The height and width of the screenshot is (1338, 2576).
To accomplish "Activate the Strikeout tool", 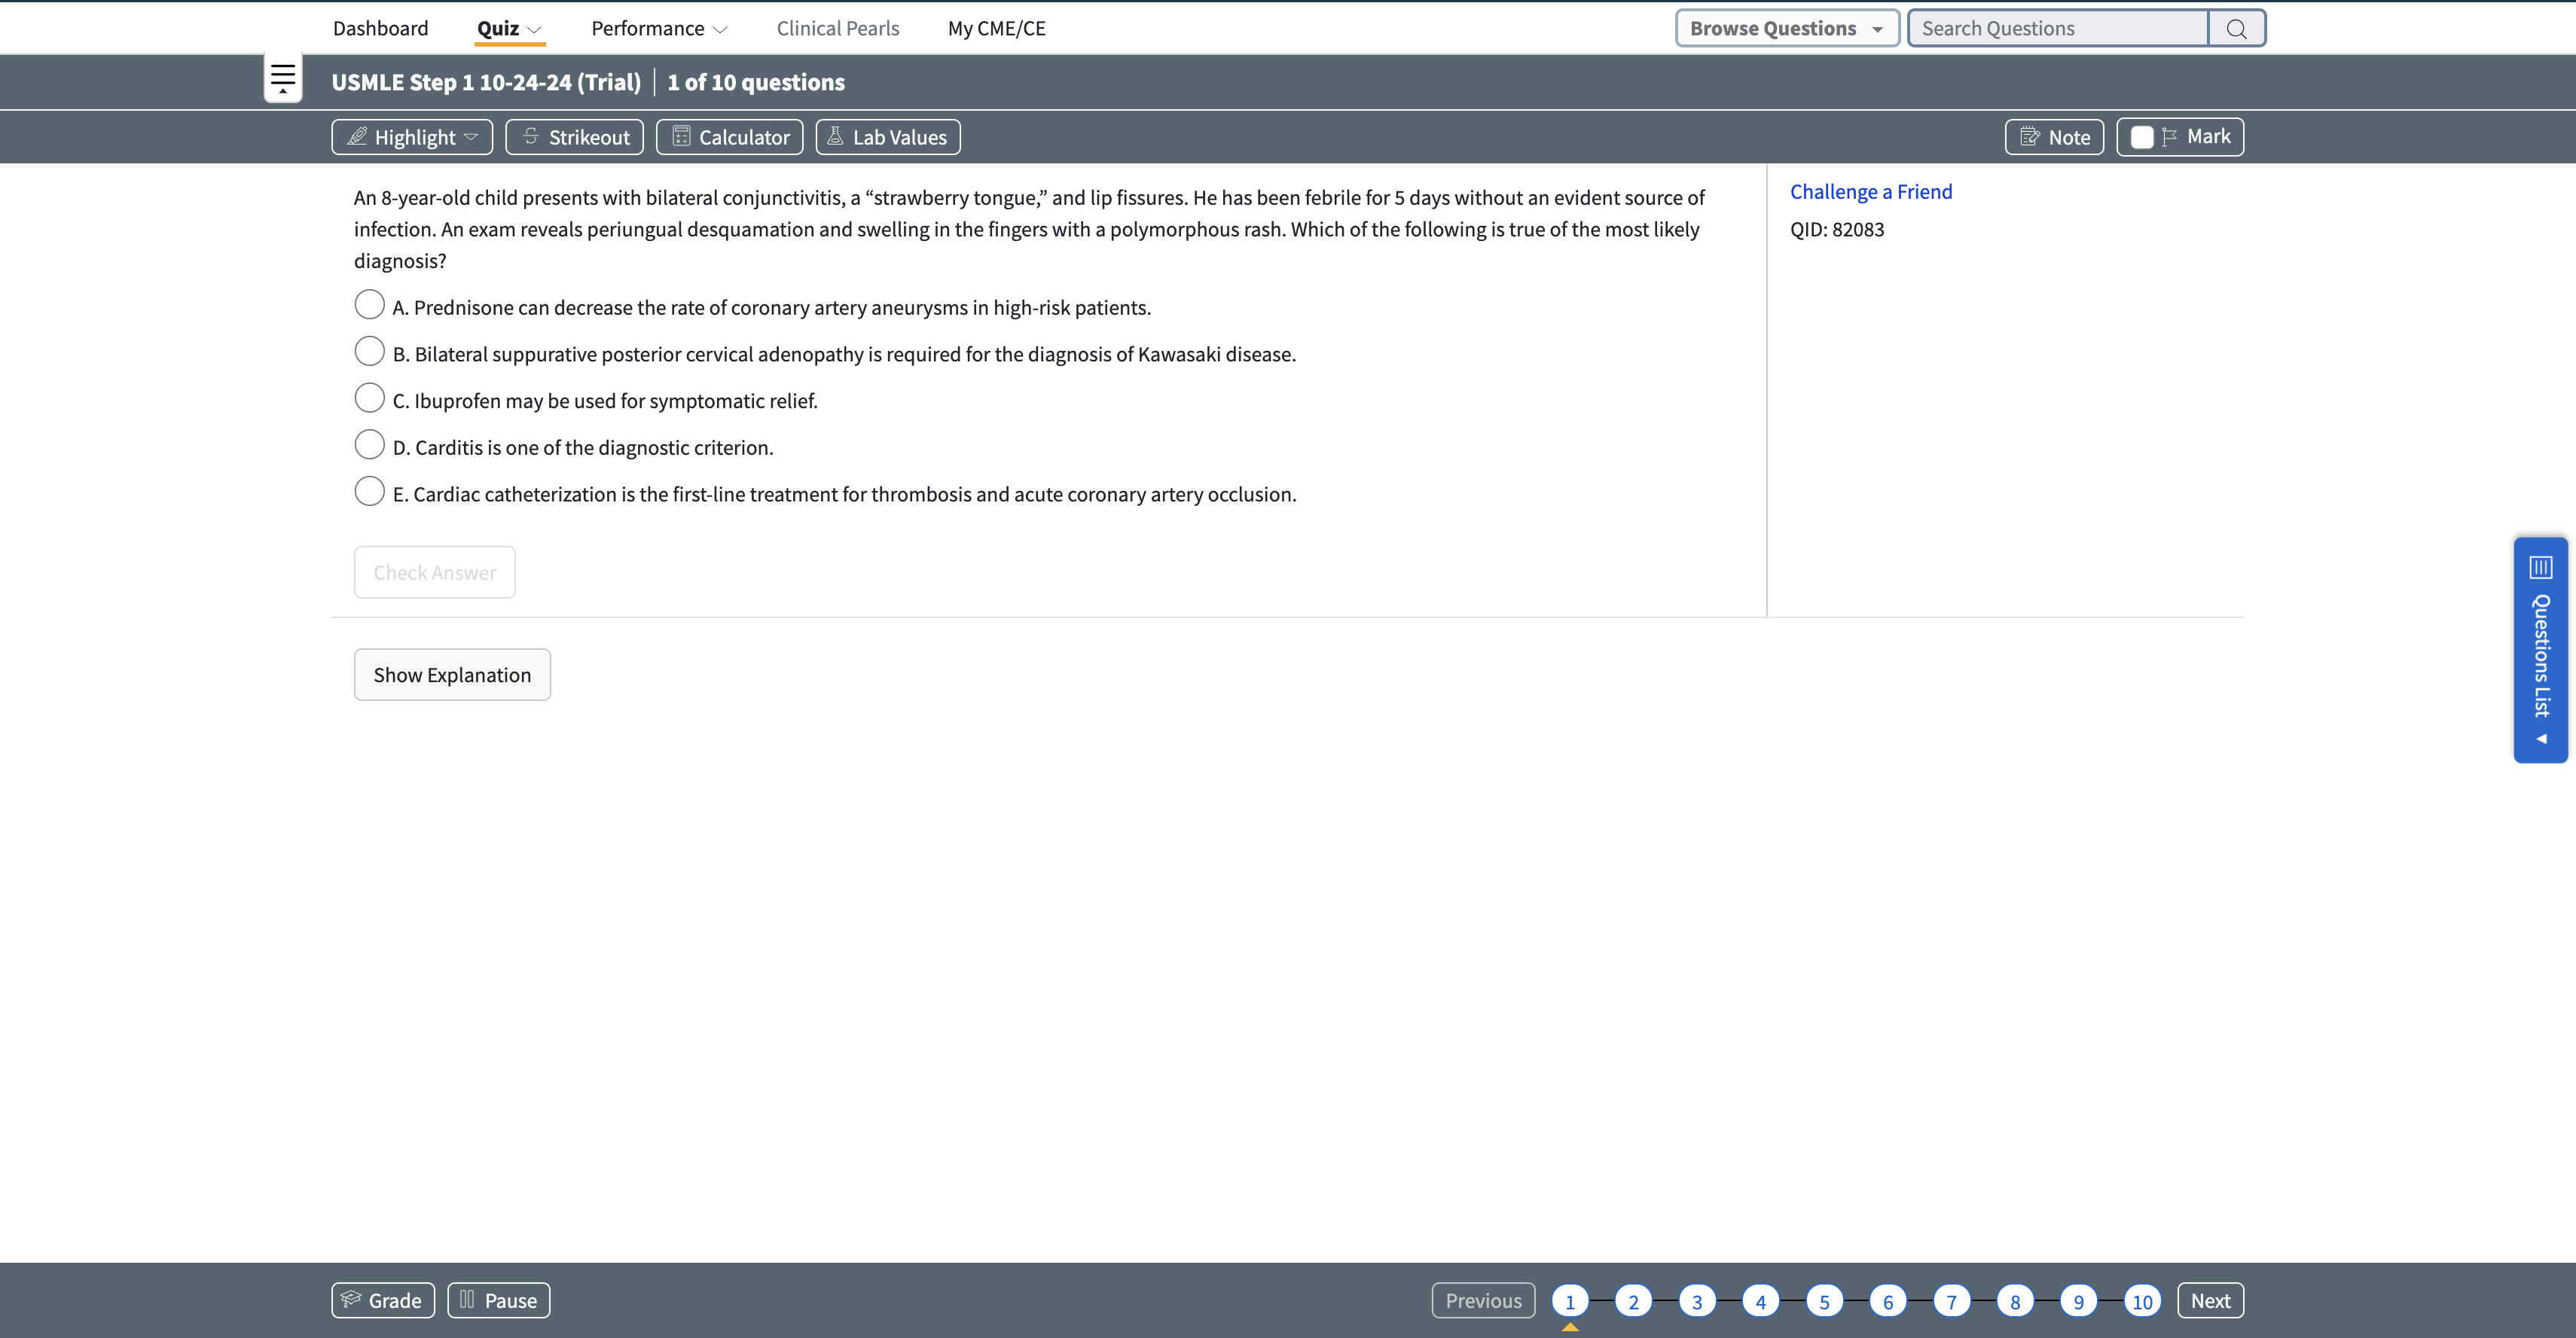I will click(574, 137).
